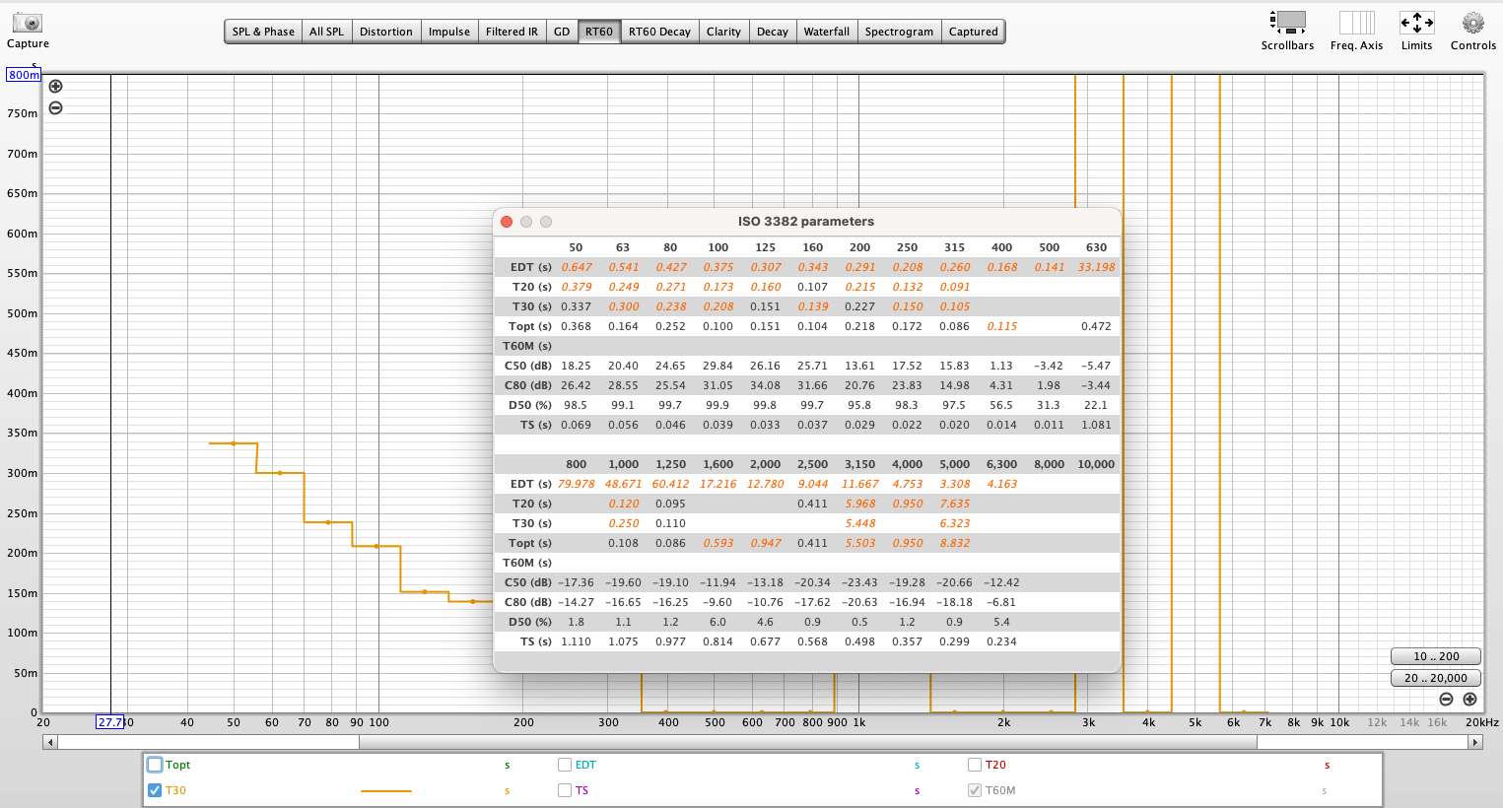
Task: Click D50 value 98.5 in 50 column
Action: [x=576, y=405]
